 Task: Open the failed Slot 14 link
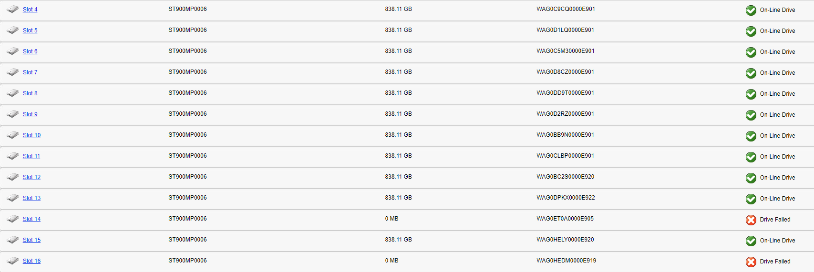click(31, 219)
